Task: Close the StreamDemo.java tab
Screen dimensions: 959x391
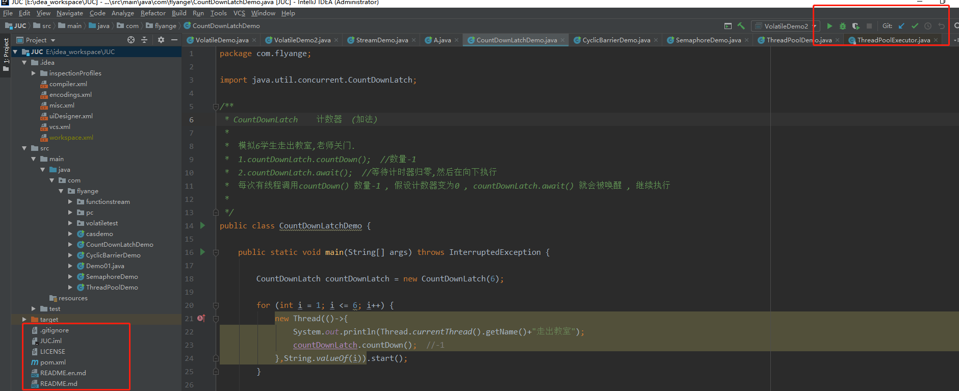Action: (x=414, y=40)
